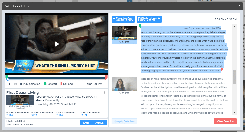Click the 3:54:00 PM - 3:54:59 PM clip range
This screenshot has height=132, width=245.
tap(20, 125)
